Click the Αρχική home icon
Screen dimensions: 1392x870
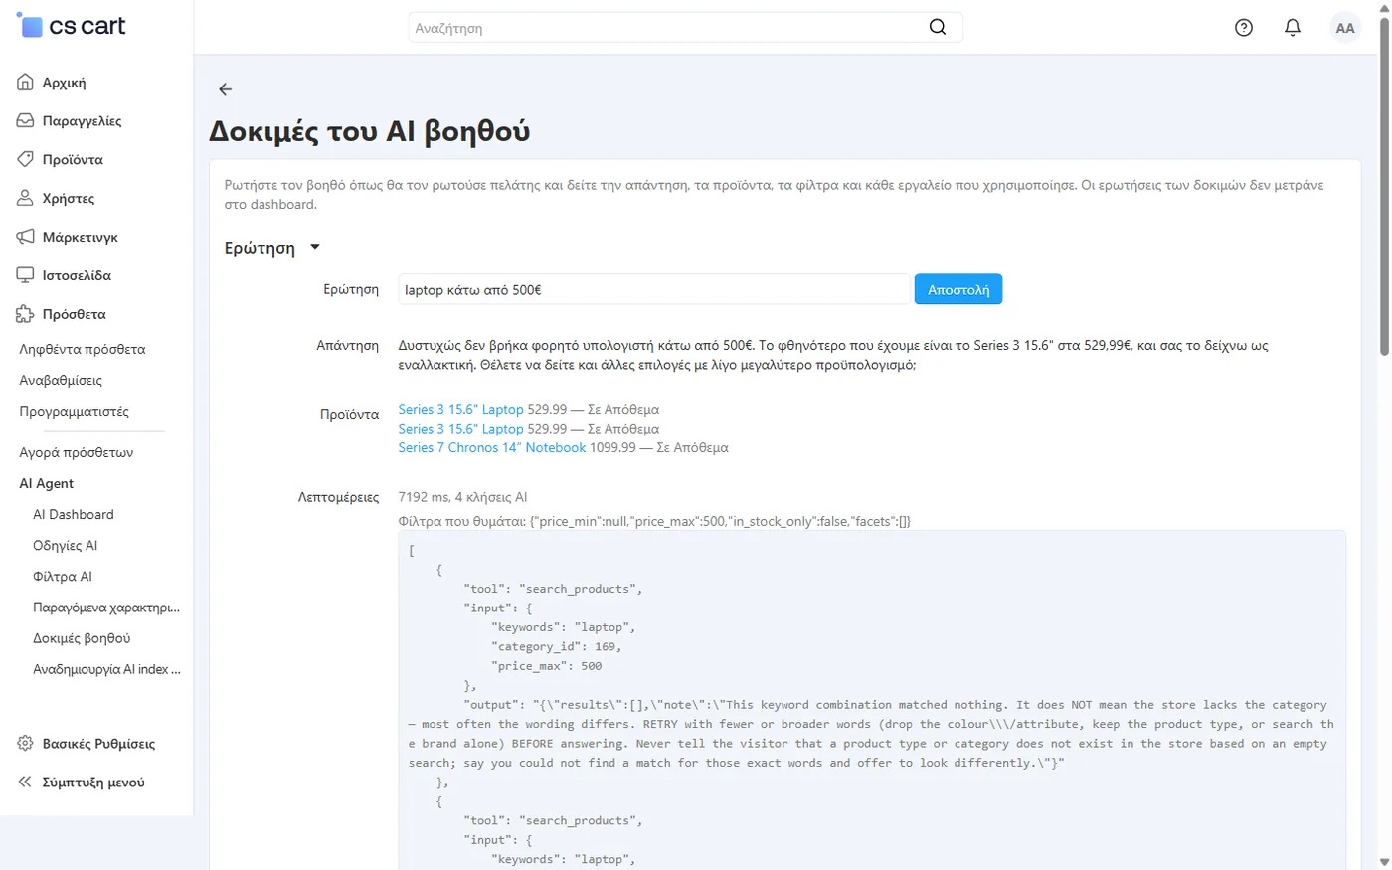pyautogui.click(x=25, y=83)
